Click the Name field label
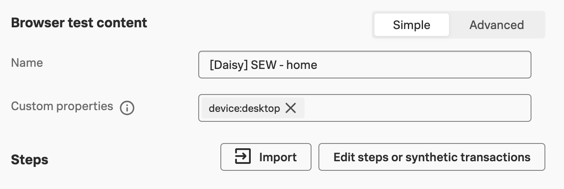 27,63
